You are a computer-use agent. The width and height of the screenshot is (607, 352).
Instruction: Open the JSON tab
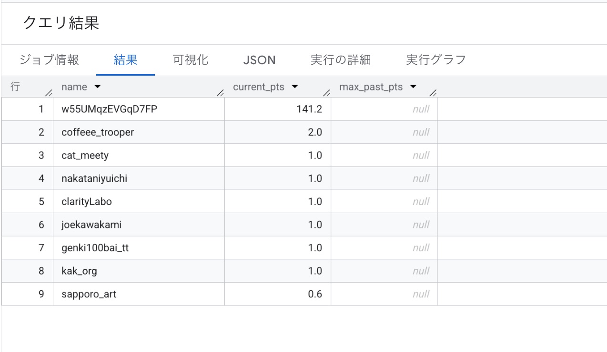tap(259, 60)
